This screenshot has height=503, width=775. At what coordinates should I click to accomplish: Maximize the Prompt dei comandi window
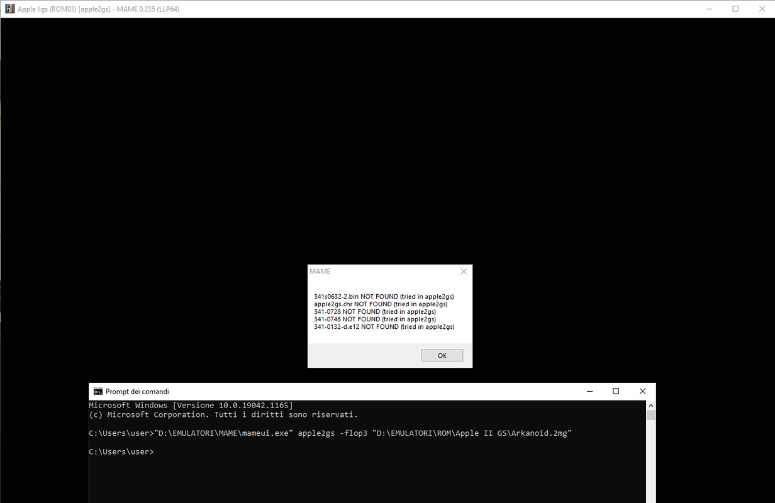click(616, 391)
